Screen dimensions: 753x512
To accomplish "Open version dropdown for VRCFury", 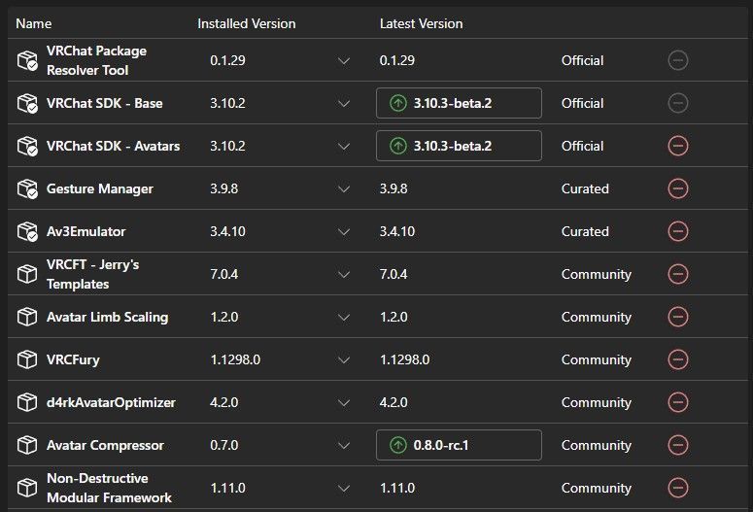I will pos(344,360).
